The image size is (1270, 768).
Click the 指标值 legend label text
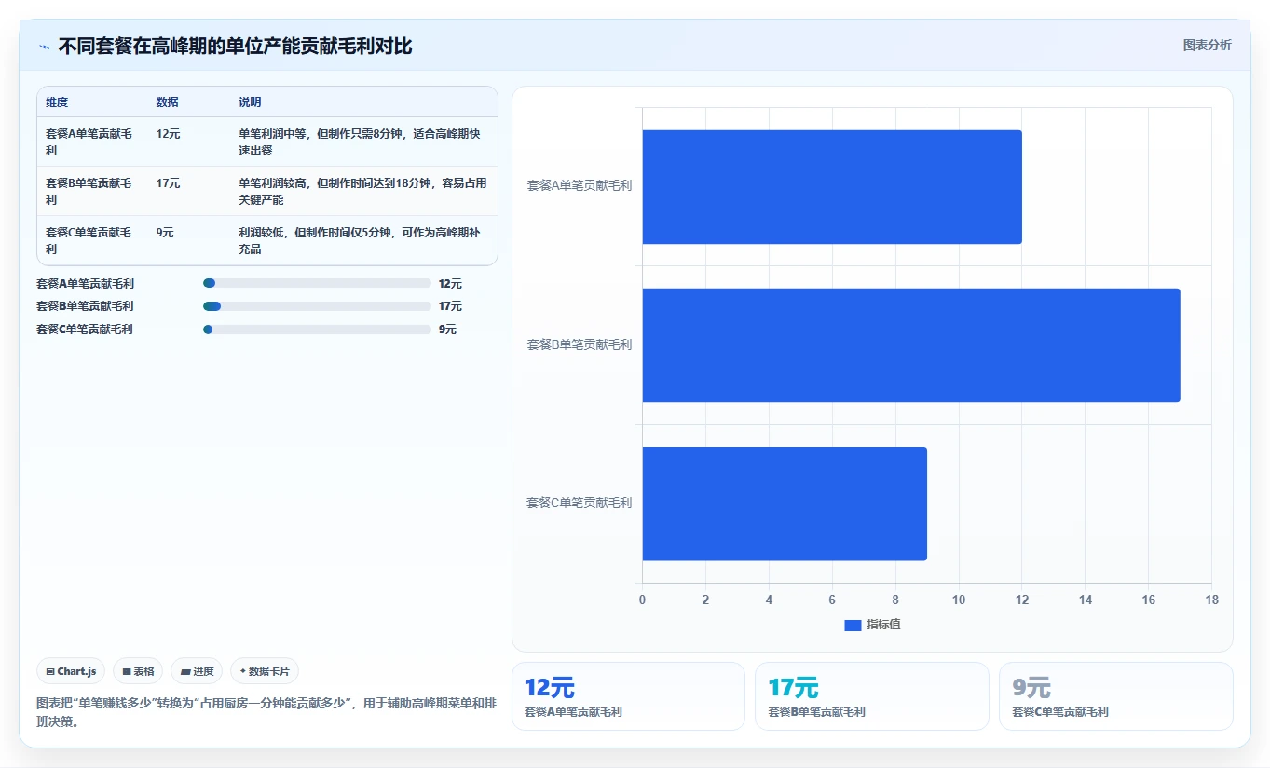click(883, 625)
